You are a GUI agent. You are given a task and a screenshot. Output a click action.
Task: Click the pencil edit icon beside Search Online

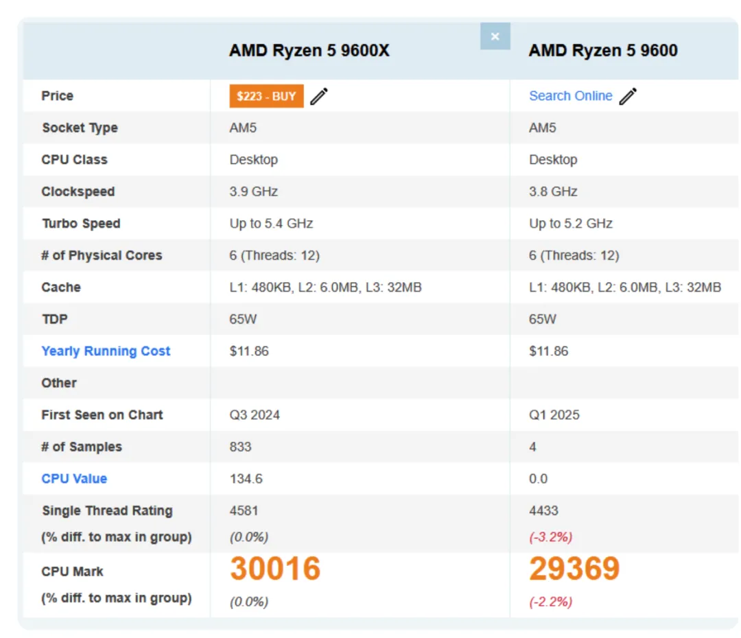[628, 97]
